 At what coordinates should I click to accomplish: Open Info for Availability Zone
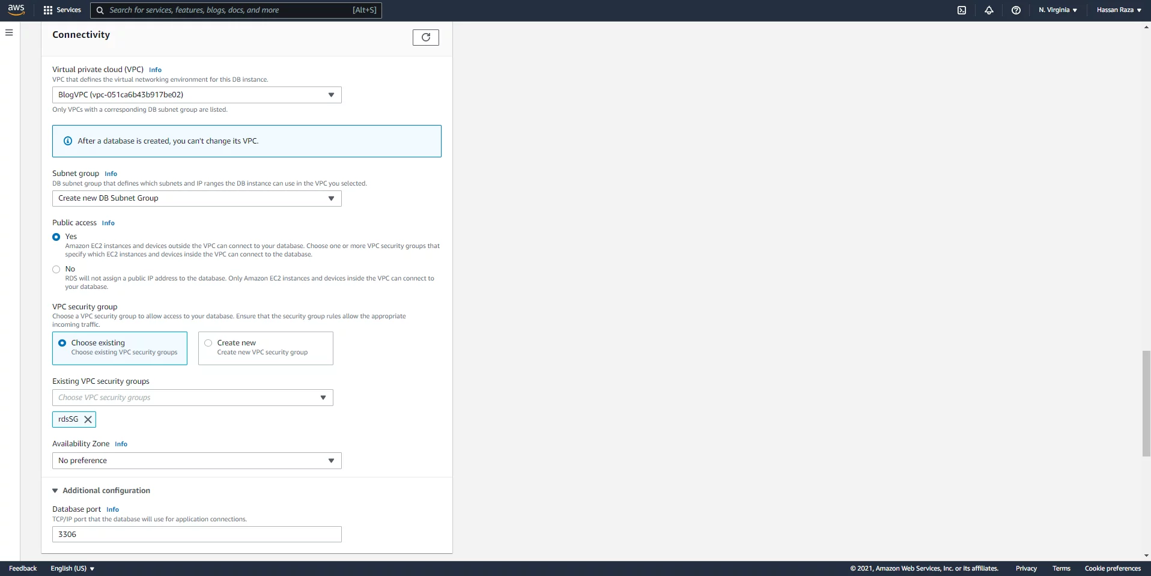click(x=121, y=444)
